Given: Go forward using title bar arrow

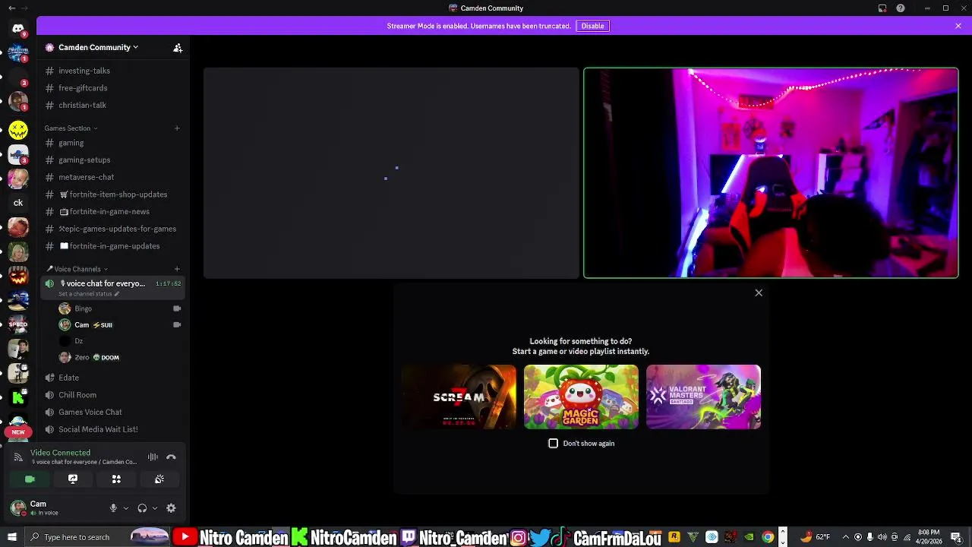Looking at the screenshot, I should (x=24, y=8).
